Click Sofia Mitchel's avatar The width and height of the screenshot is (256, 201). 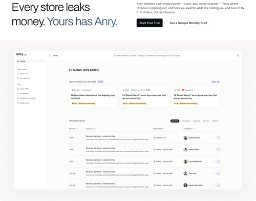185,138
